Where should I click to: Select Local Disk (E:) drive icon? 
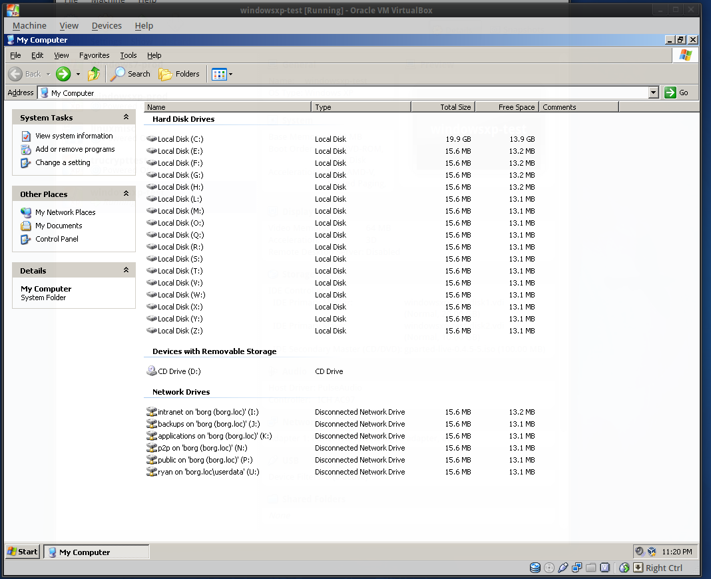151,151
